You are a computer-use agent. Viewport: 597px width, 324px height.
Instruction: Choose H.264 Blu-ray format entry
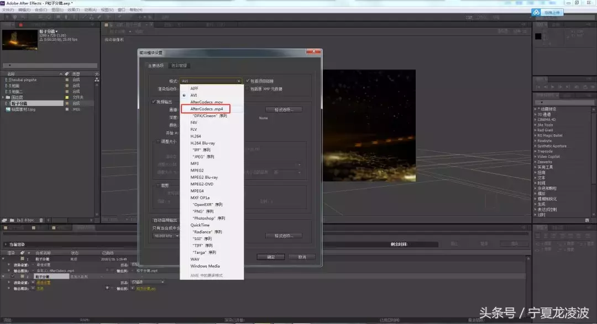pyautogui.click(x=202, y=143)
